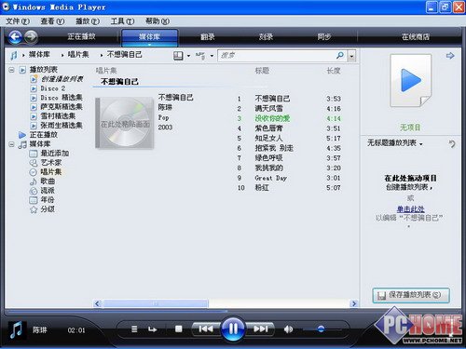466x349 pixels.
Task: Switch to the 翻录 tab
Action: pos(208,37)
